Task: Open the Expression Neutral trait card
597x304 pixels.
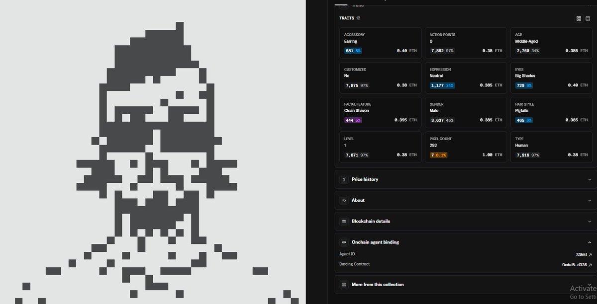Action: 466,78
